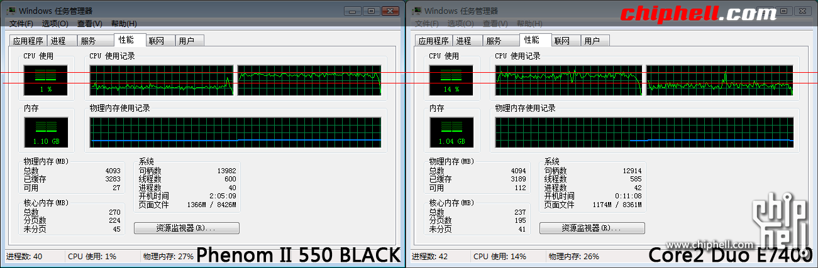Open 文件(F) menu in Phenom II window

coord(21,24)
